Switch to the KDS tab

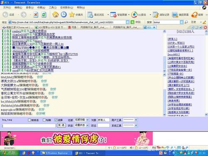coord(50,27)
